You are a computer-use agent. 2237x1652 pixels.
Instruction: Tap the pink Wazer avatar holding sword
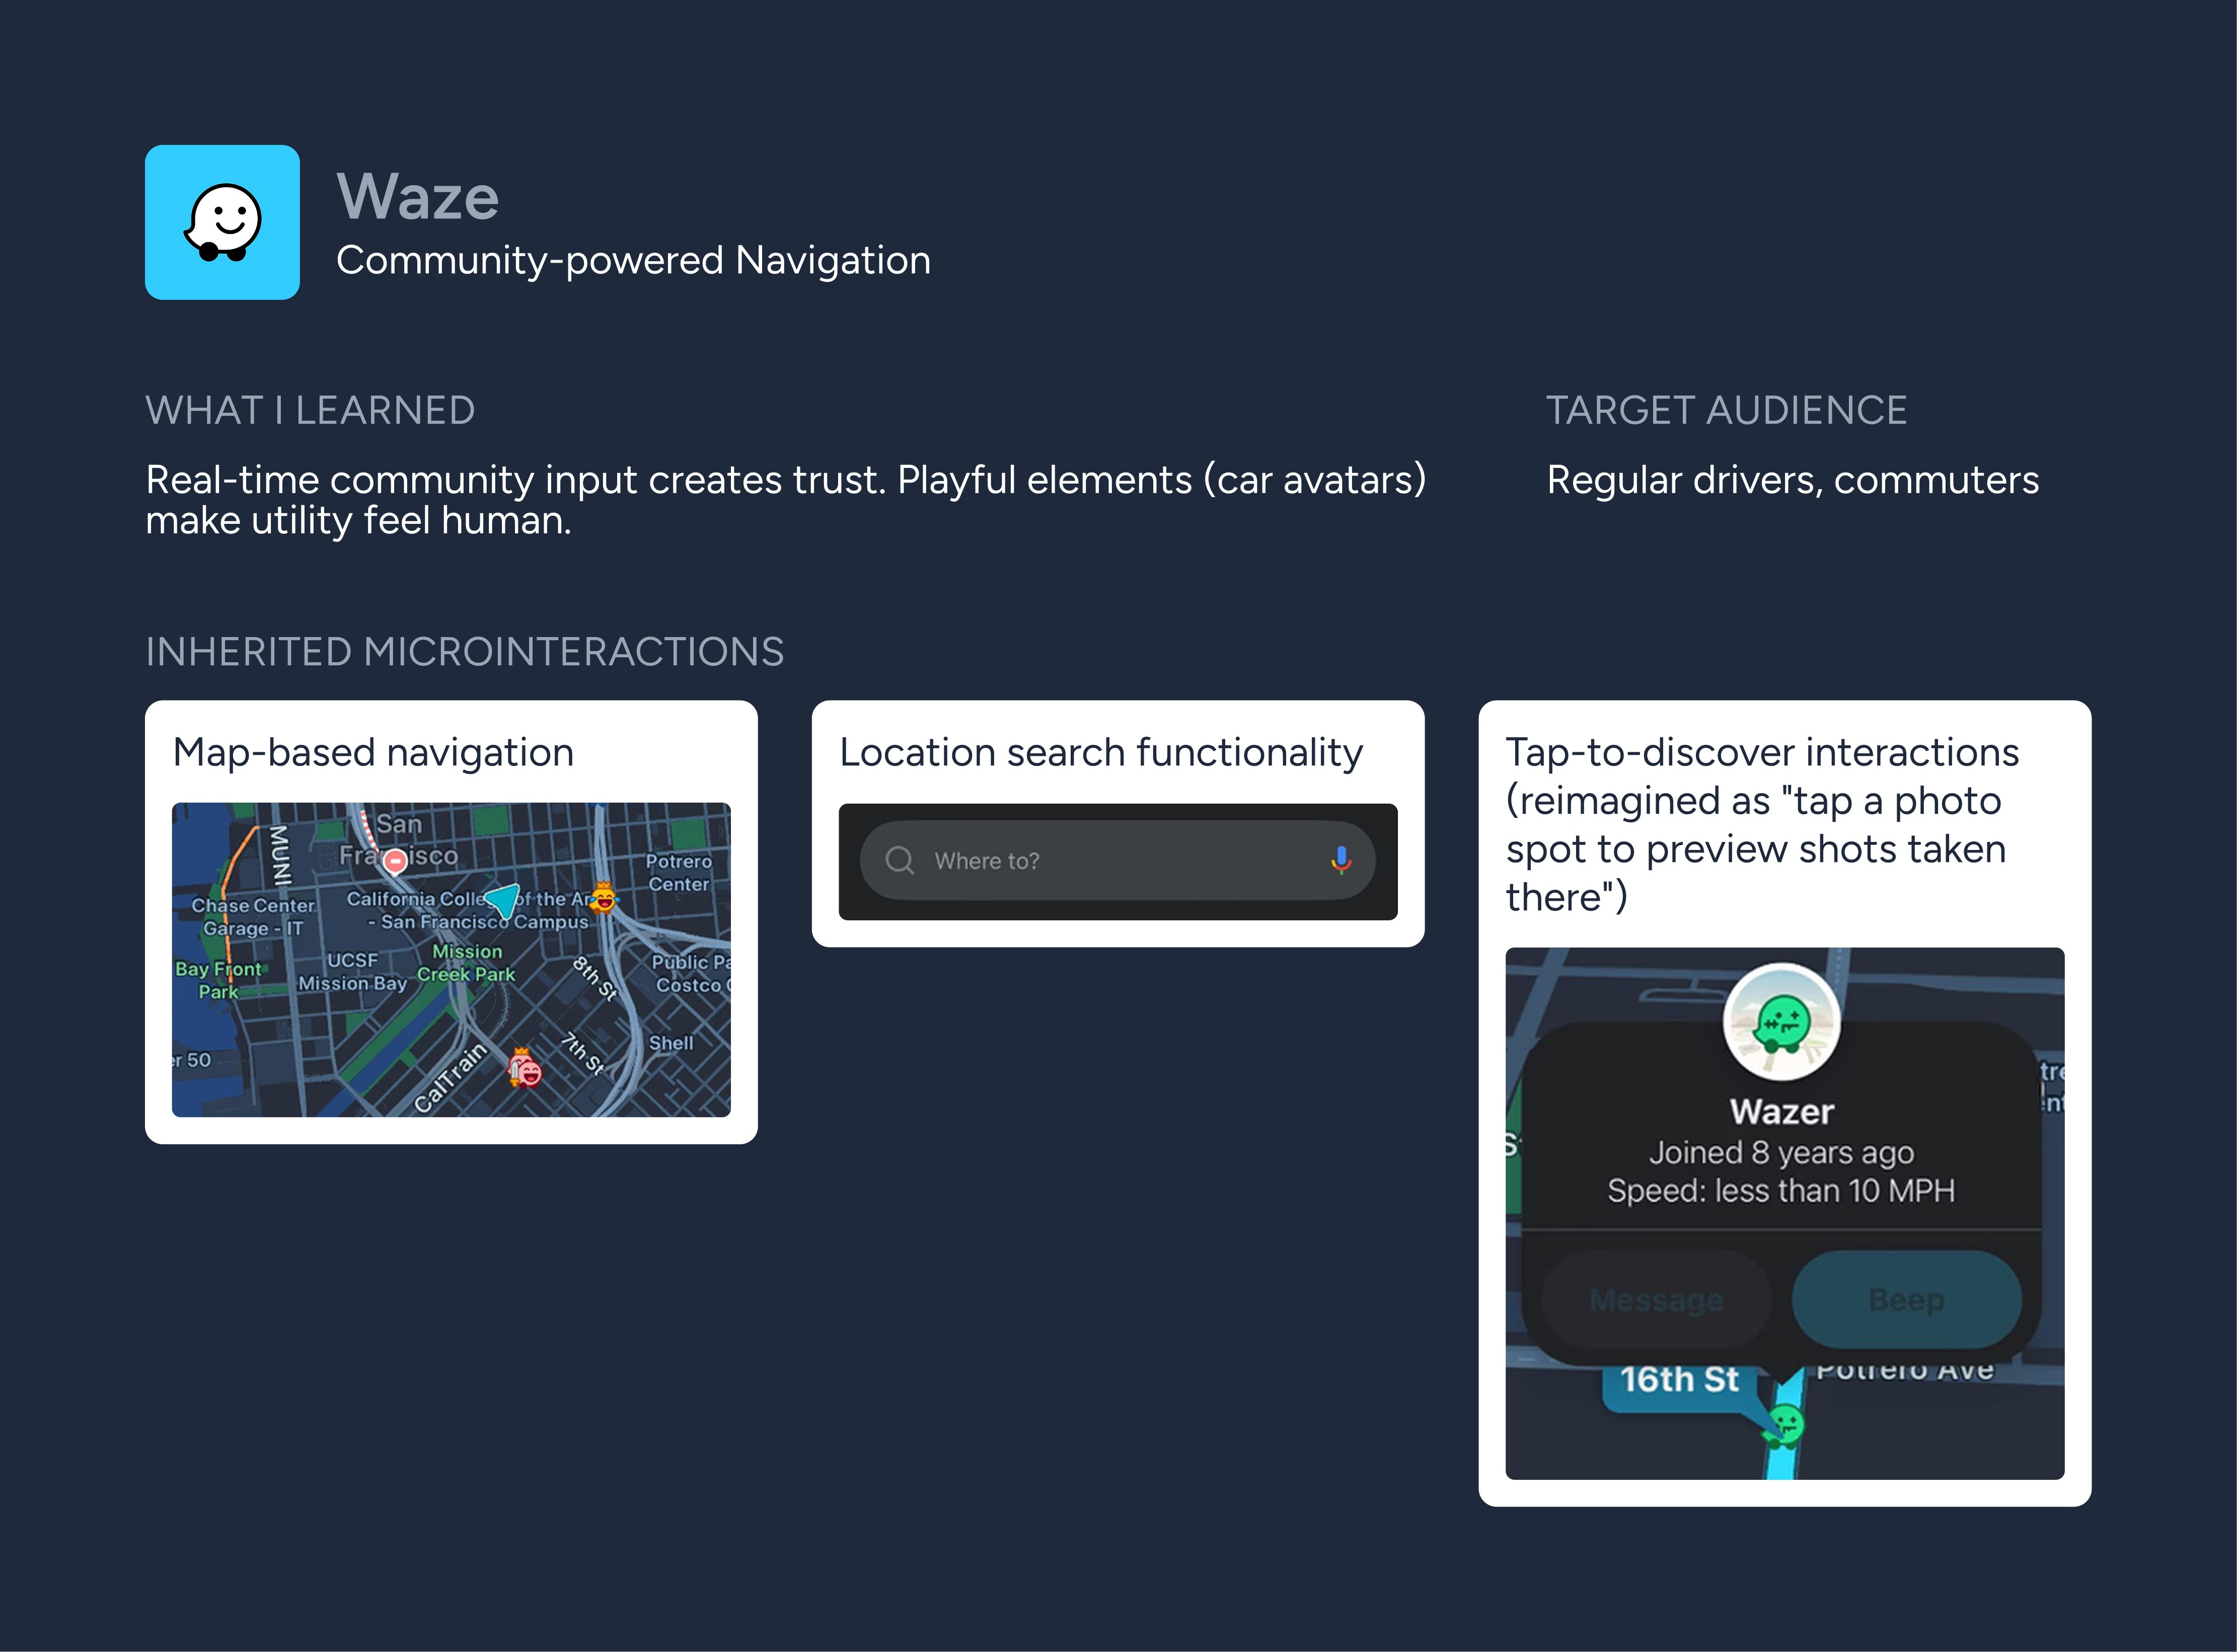tap(524, 1068)
